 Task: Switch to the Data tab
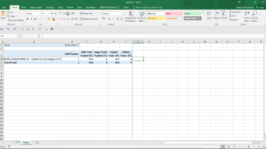pyautogui.click(x=60, y=7)
